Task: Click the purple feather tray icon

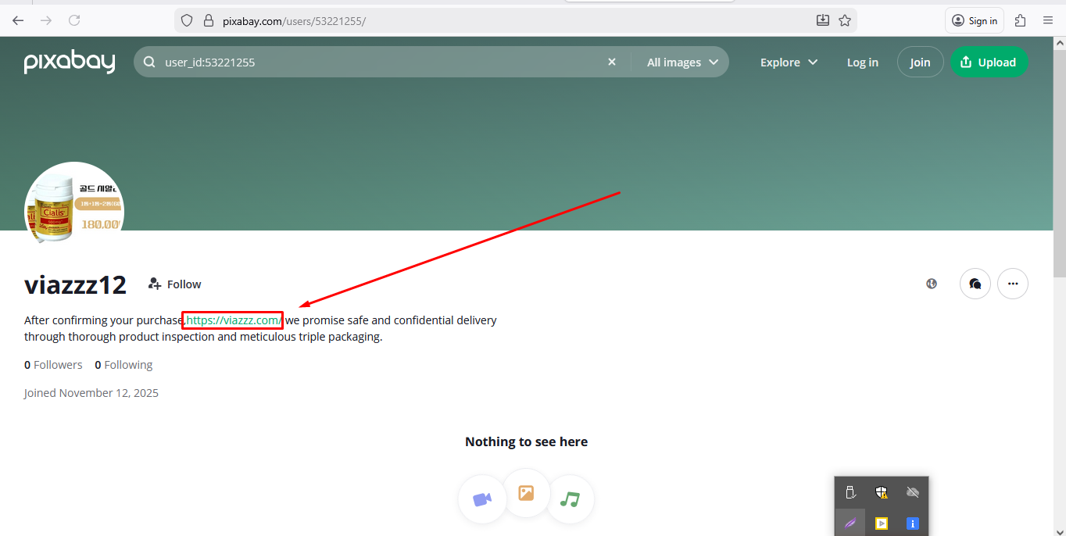Action: point(850,523)
